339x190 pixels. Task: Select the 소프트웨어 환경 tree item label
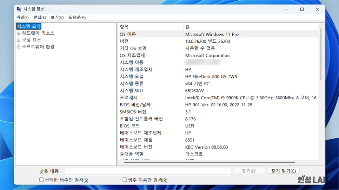(x=38, y=47)
